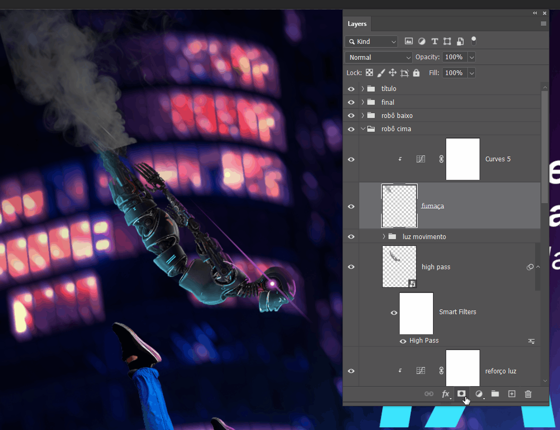Hide the robô baixo group
This screenshot has width=560, height=430.
[351, 116]
